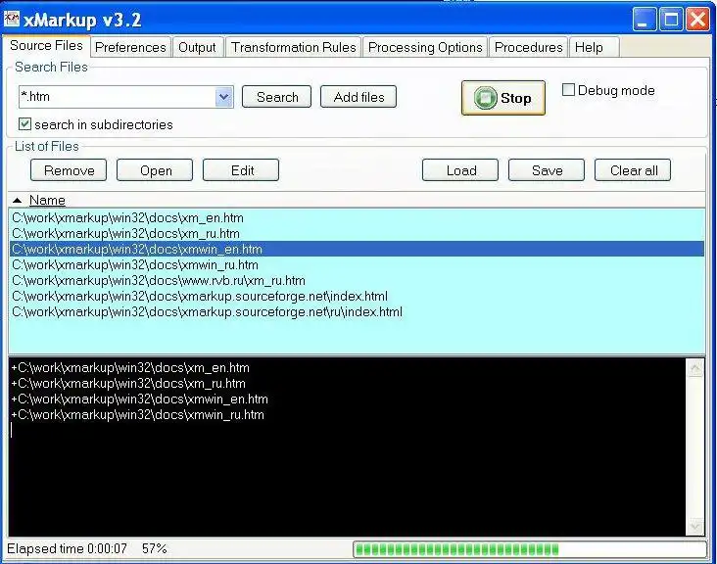This screenshot has height=564, width=717.
Task: Toggle the sort arrow beside Name
Action: [x=18, y=200]
